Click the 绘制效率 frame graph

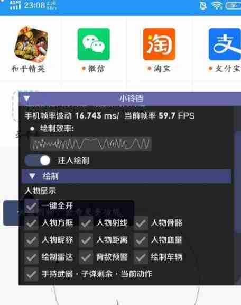point(91,144)
